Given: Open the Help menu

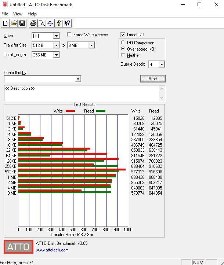Looking at the screenshot, I should [x=32, y=14].
